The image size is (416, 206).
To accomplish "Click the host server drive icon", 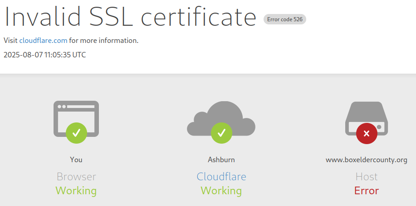I will coord(367,118).
